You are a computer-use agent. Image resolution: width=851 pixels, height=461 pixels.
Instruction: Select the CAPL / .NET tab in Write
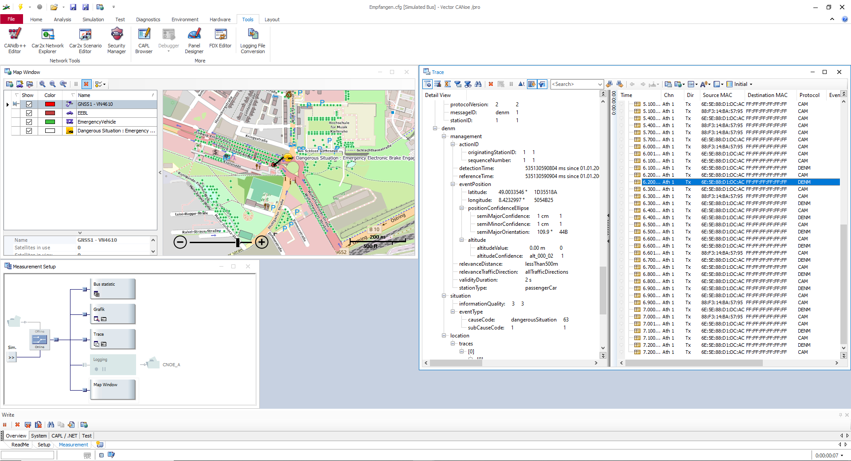tap(64, 436)
